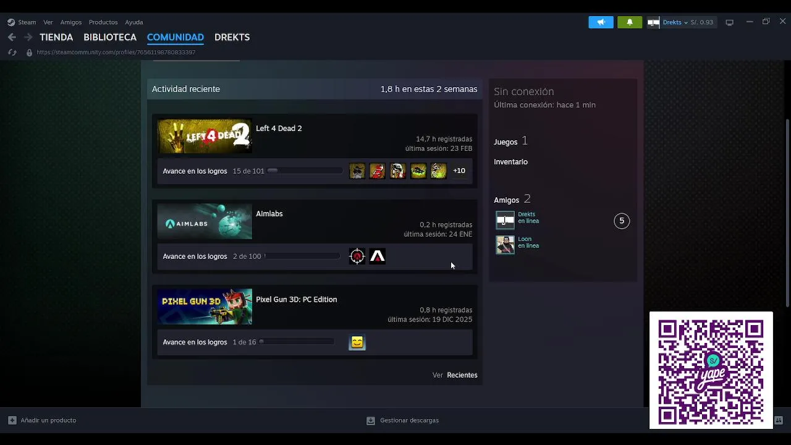Open the Productos menu
The image size is (791, 445).
pyautogui.click(x=103, y=22)
